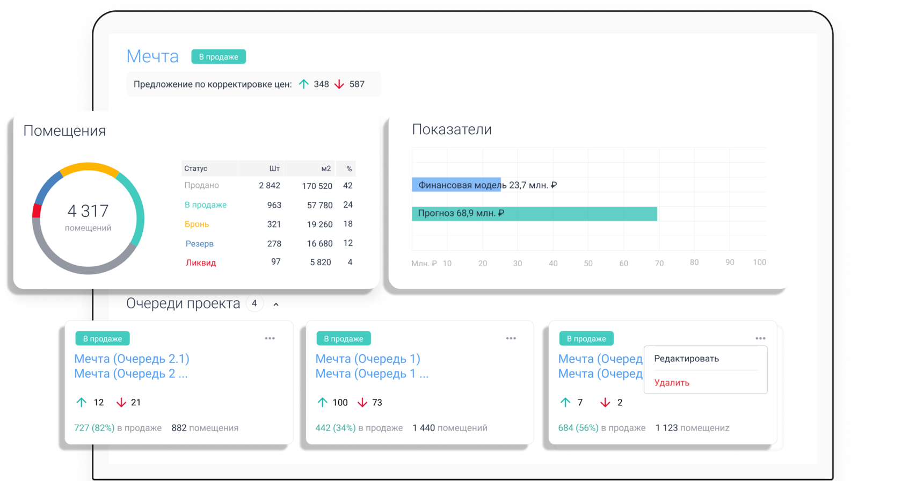Click the Предложение по корректировке цен label
Image resolution: width=902 pixels, height=481 pixels.
(x=213, y=84)
